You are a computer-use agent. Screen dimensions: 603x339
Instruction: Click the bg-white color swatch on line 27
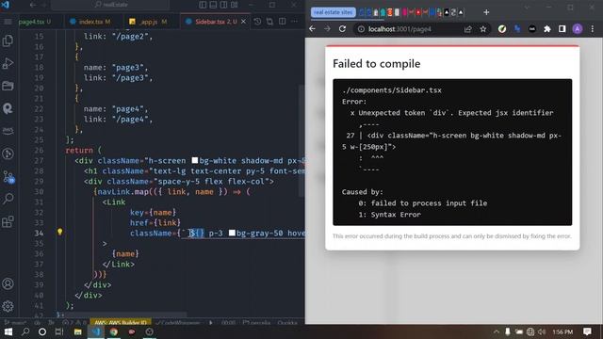coord(195,160)
